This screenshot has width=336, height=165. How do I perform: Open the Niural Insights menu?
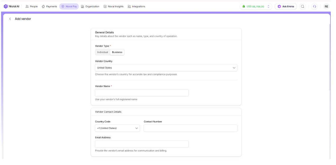[x=113, y=6]
